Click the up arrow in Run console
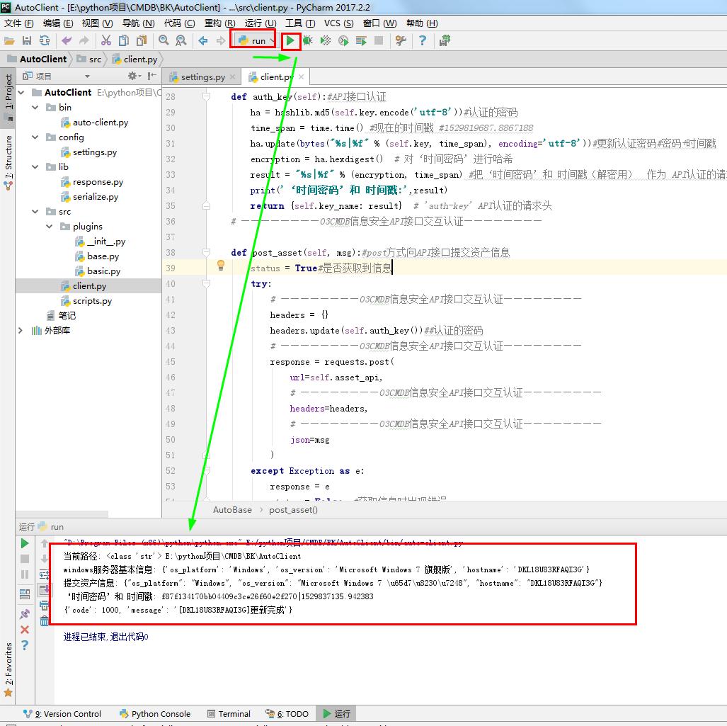Image resolution: width=727 pixels, height=726 pixels. pos(45,543)
